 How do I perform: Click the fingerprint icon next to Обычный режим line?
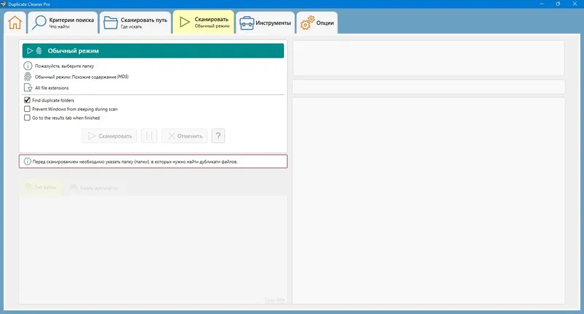28,77
